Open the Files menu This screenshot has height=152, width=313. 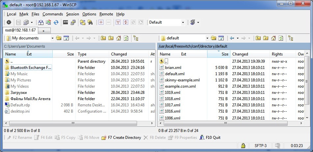pyautogui.click(x=35, y=14)
